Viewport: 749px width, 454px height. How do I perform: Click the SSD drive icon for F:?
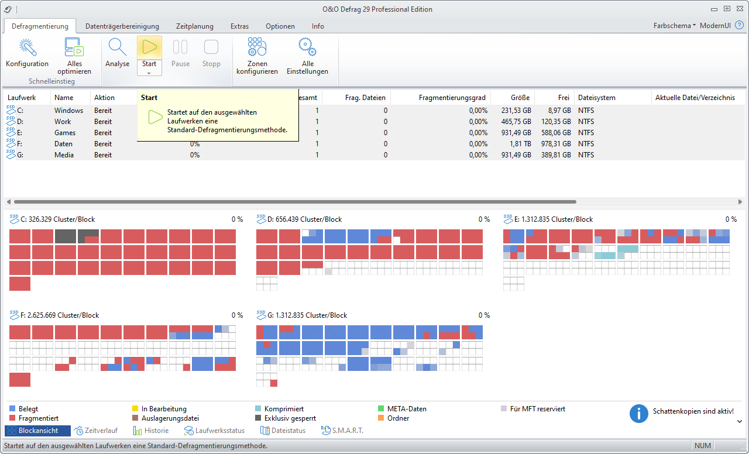click(12, 143)
